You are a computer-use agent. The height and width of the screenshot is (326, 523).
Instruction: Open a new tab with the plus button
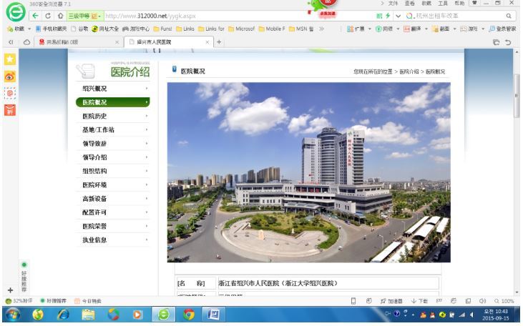pyautogui.click(x=219, y=42)
